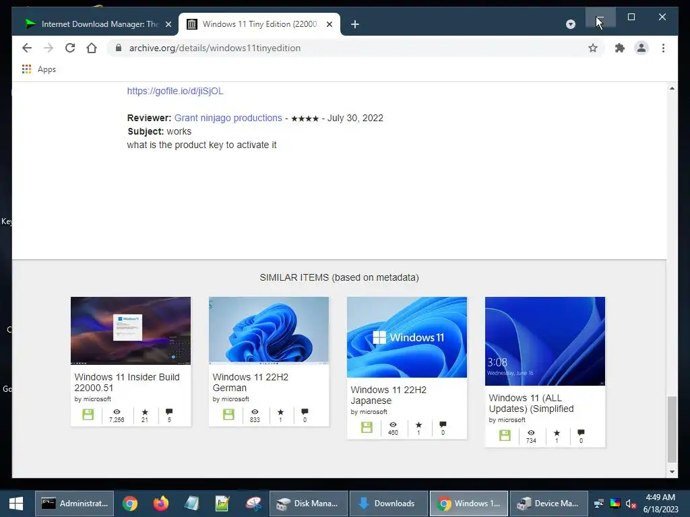Switch to Disk Management in taskbar
This screenshot has height=517, width=690.
click(x=309, y=504)
